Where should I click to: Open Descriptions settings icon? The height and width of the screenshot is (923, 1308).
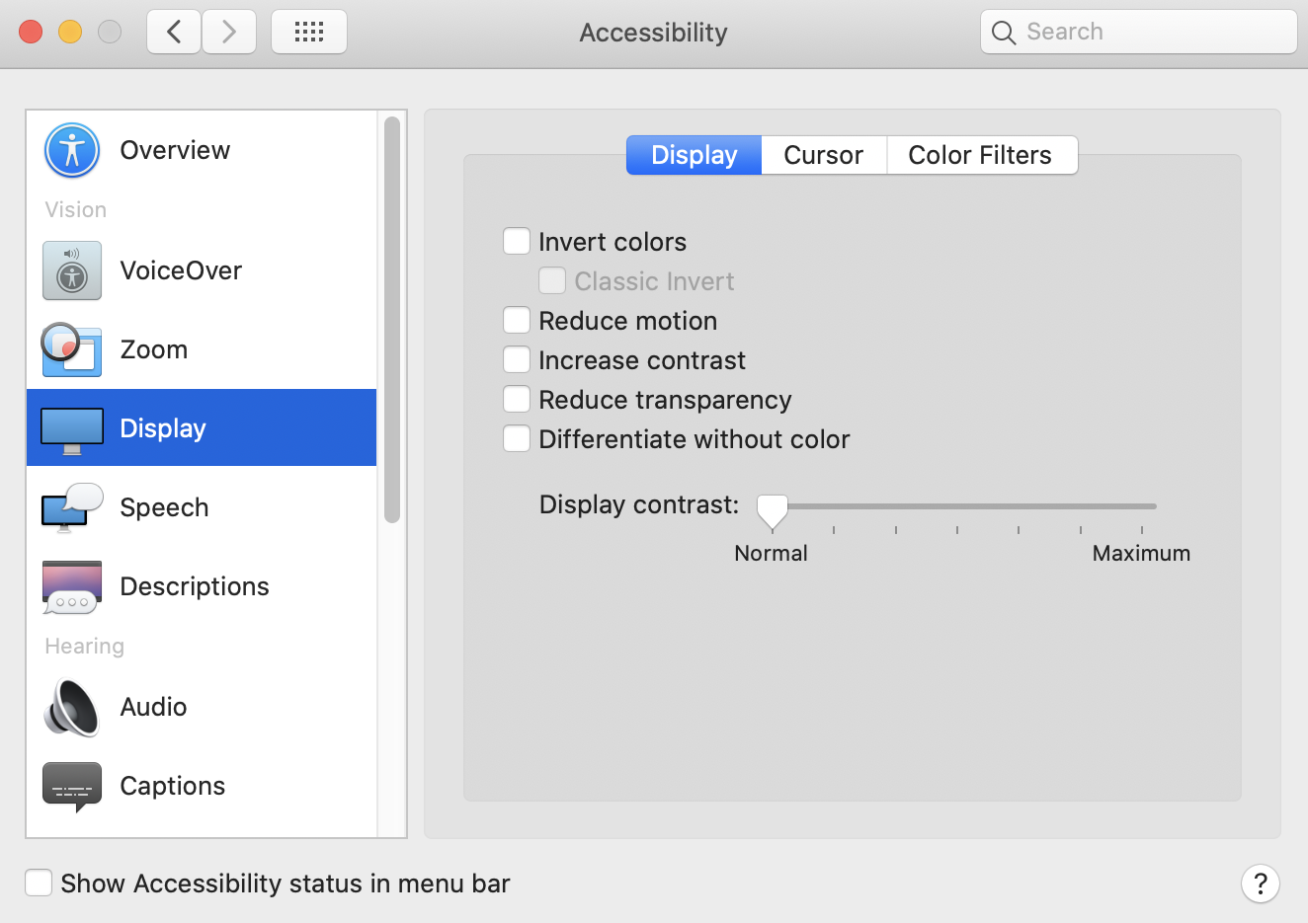(72, 586)
